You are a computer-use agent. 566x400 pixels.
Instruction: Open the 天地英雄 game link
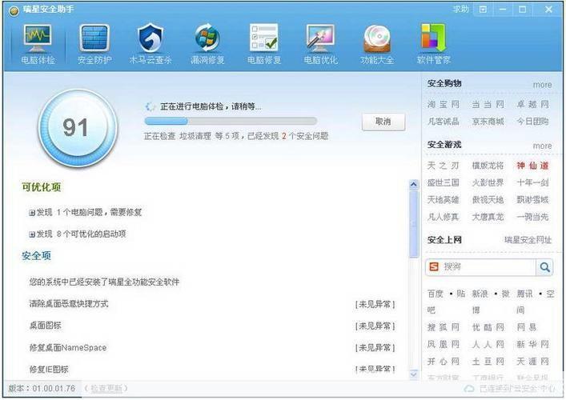pyautogui.click(x=444, y=200)
